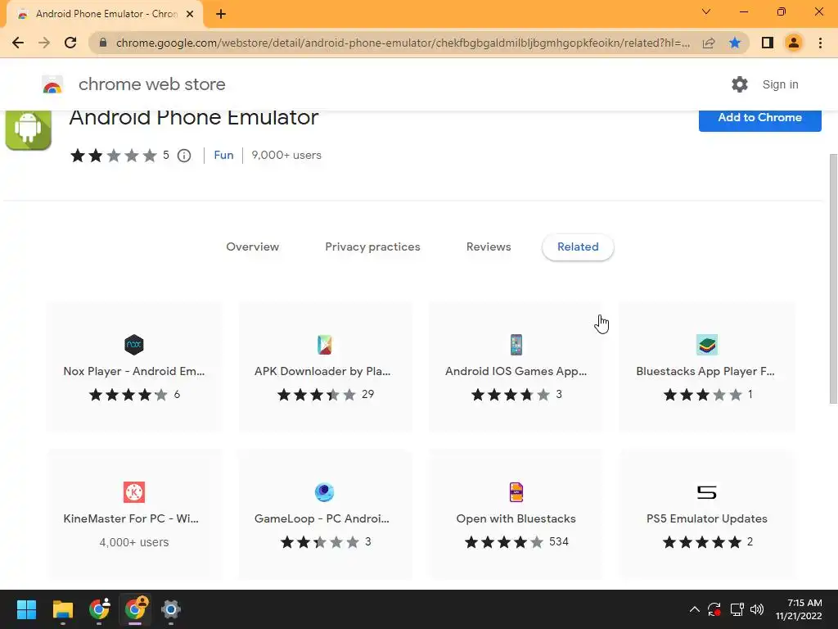Open the Bluestacks App Player F... card
This screenshot has width=838, height=629.
coord(706,367)
